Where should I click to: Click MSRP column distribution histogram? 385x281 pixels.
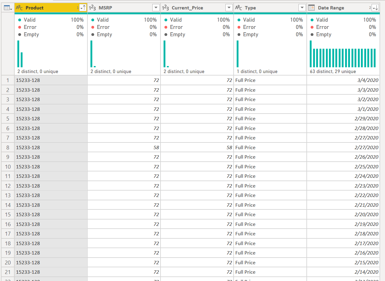pyautogui.click(x=93, y=54)
